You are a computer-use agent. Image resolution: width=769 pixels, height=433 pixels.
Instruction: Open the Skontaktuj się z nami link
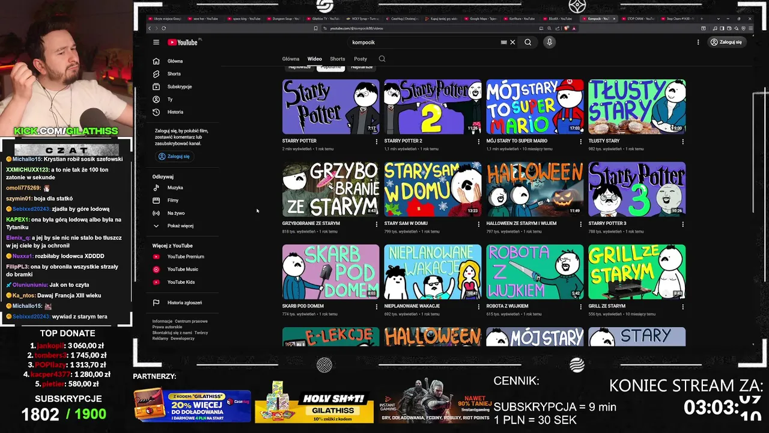172,333
